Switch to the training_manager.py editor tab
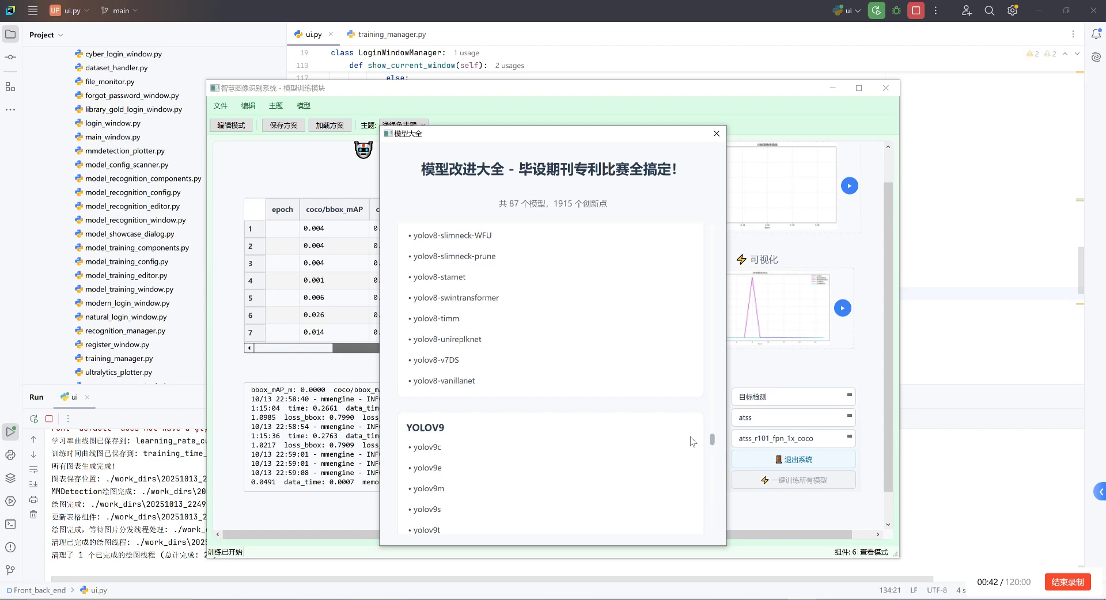 tap(387, 35)
